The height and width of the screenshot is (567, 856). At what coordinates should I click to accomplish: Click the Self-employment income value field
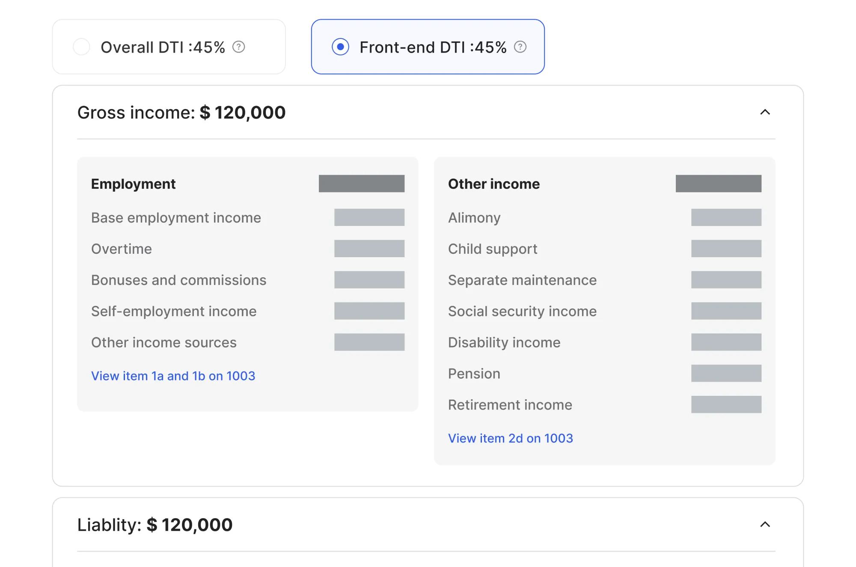pos(370,311)
